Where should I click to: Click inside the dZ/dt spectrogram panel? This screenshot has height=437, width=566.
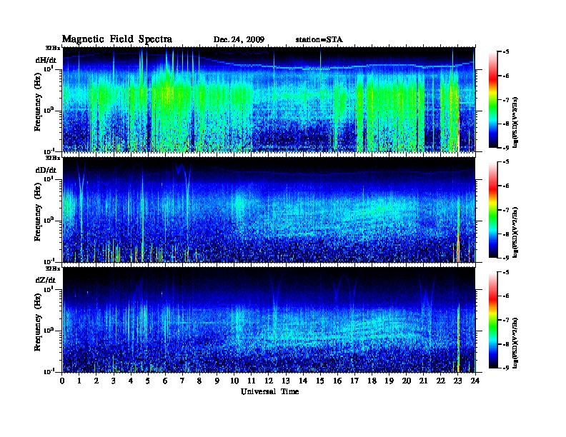(269, 320)
